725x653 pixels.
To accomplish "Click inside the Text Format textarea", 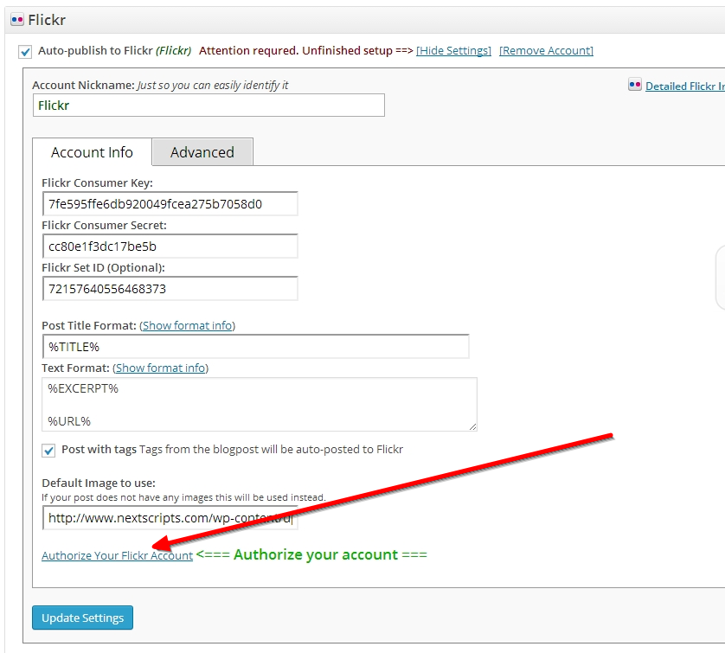I will pyautogui.click(x=260, y=405).
